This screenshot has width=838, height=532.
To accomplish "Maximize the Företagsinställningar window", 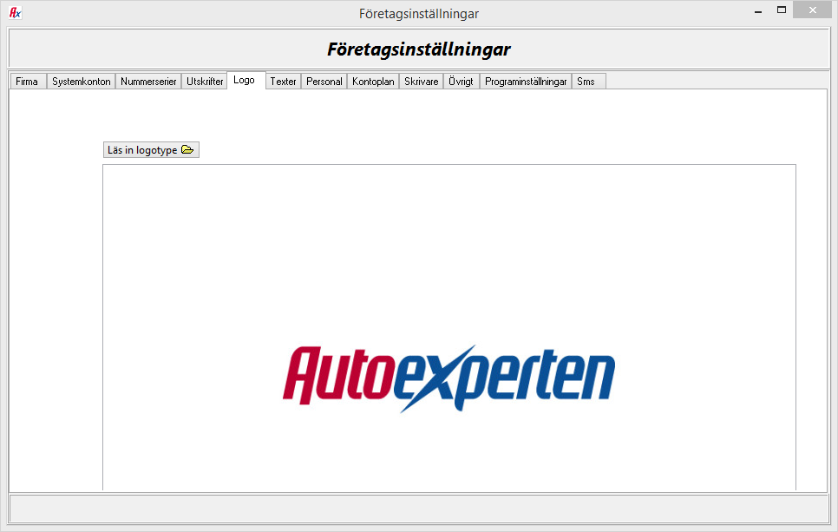I will click(782, 10).
